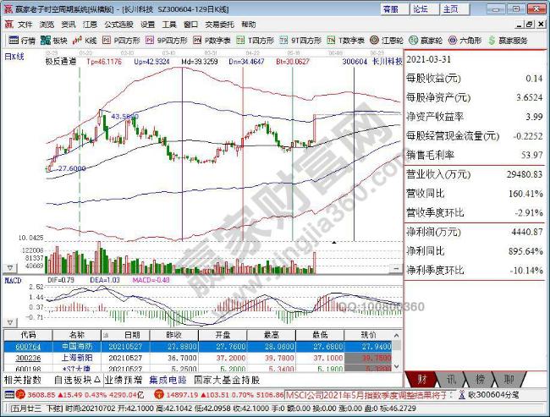
Task: Open stock code 300236 link
Action: pyautogui.click(x=28, y=358)
